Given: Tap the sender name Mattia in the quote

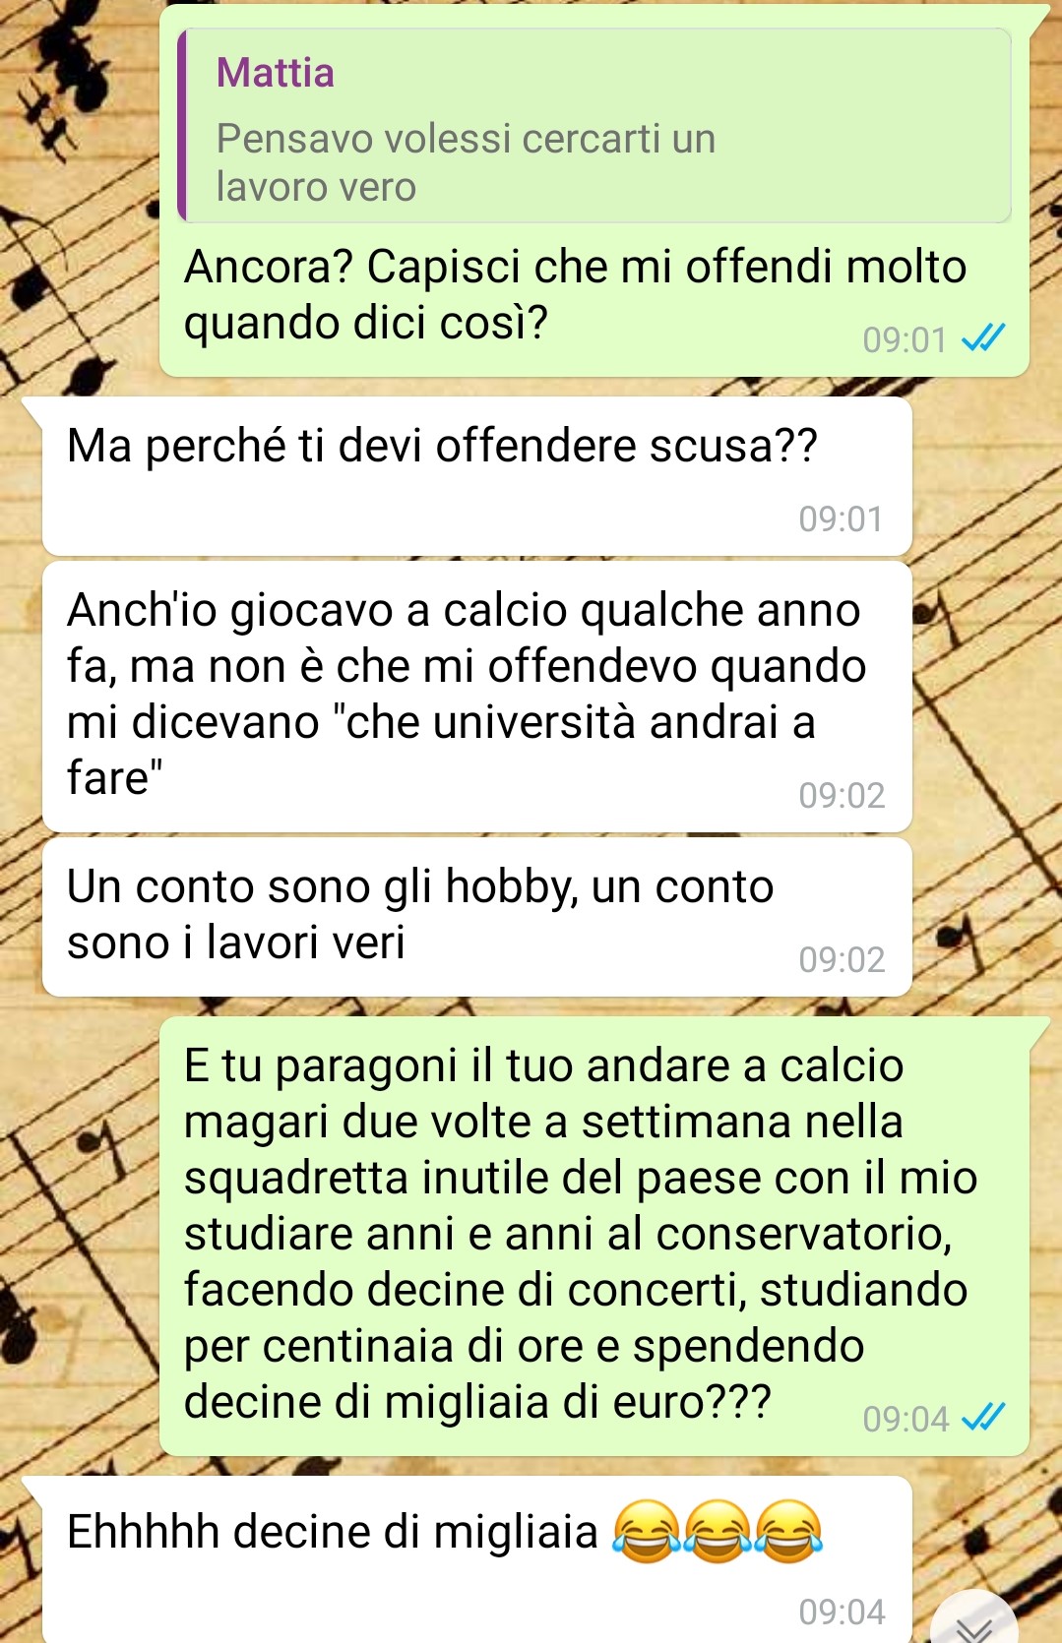Looking at the screenshot, I should pos(276,73).
